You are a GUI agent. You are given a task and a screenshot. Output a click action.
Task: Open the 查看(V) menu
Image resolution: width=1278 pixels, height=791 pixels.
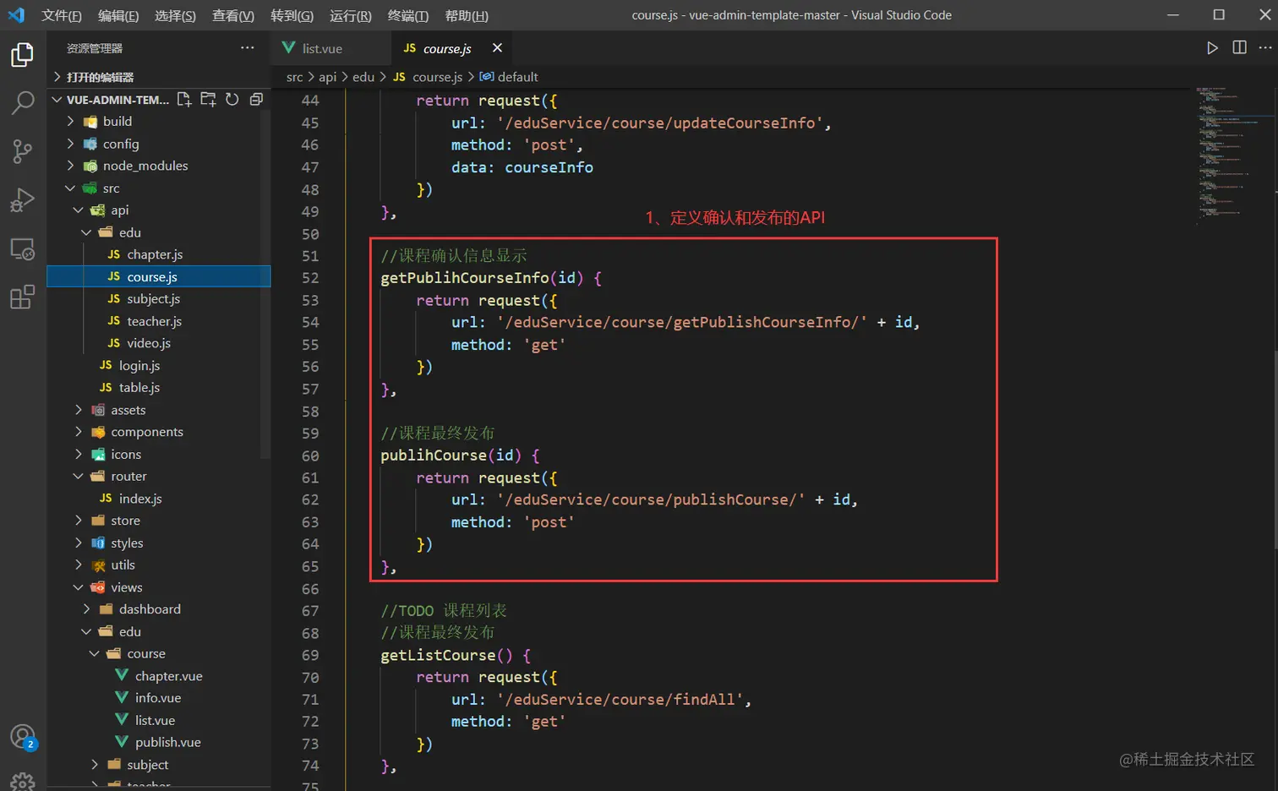coord(232,15)
